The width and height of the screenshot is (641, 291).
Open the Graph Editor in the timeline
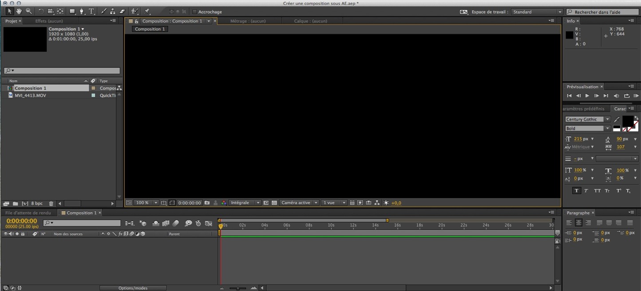[x=209, y=224]
